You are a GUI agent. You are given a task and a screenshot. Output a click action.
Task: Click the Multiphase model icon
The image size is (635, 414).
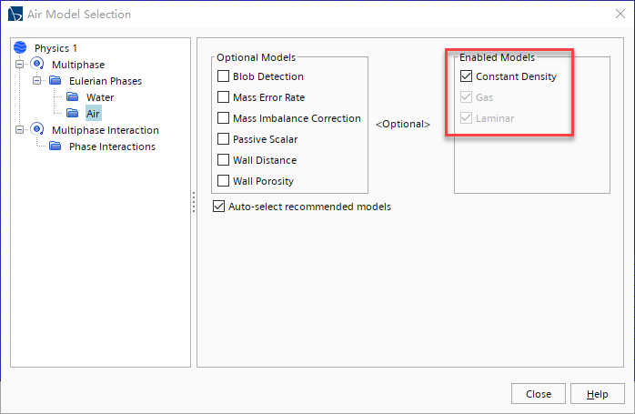coord(37,64)
